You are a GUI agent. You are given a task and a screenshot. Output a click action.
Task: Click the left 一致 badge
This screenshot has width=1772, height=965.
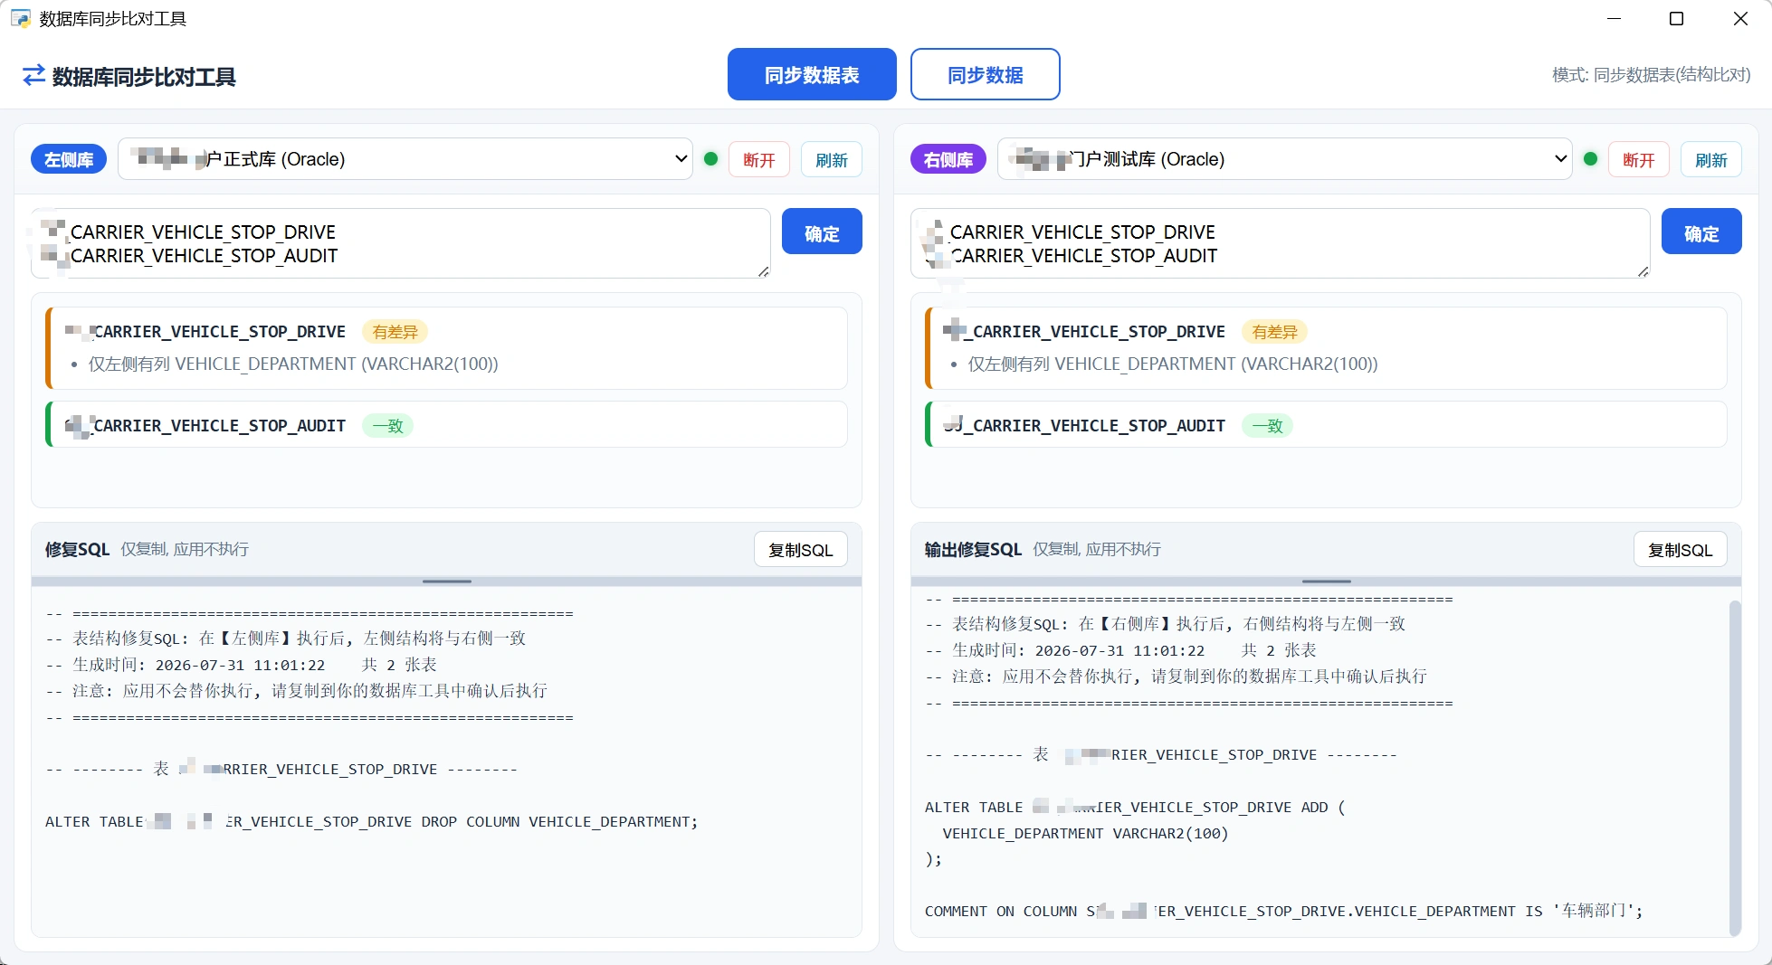pos(387,426)
